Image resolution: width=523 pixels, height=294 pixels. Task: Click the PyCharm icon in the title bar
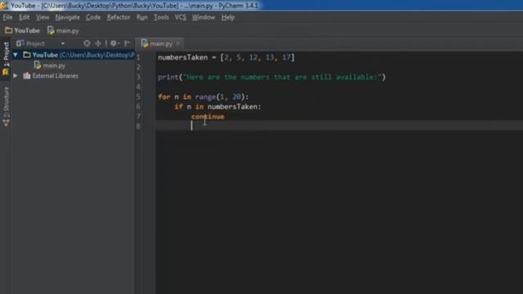pyautogui.click(x=4, y=6)
